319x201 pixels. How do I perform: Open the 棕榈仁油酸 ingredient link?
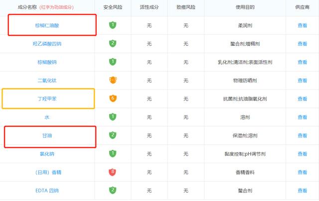(x=47, y=25)
